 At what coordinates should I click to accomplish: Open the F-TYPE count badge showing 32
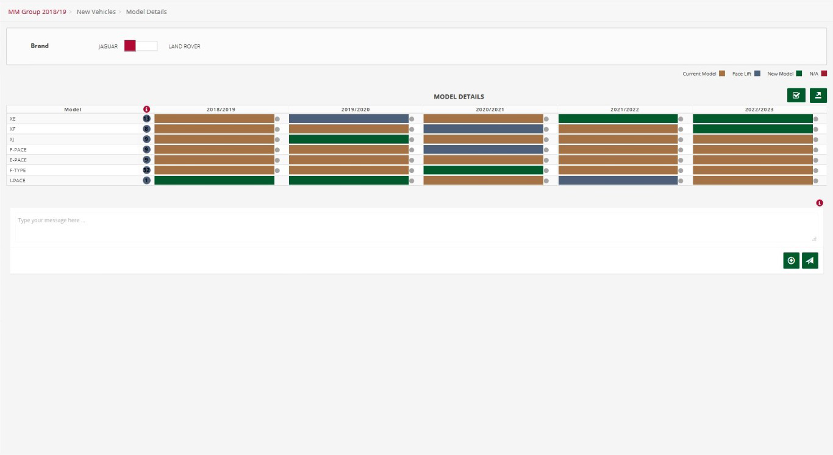click(x=146, y=171)
